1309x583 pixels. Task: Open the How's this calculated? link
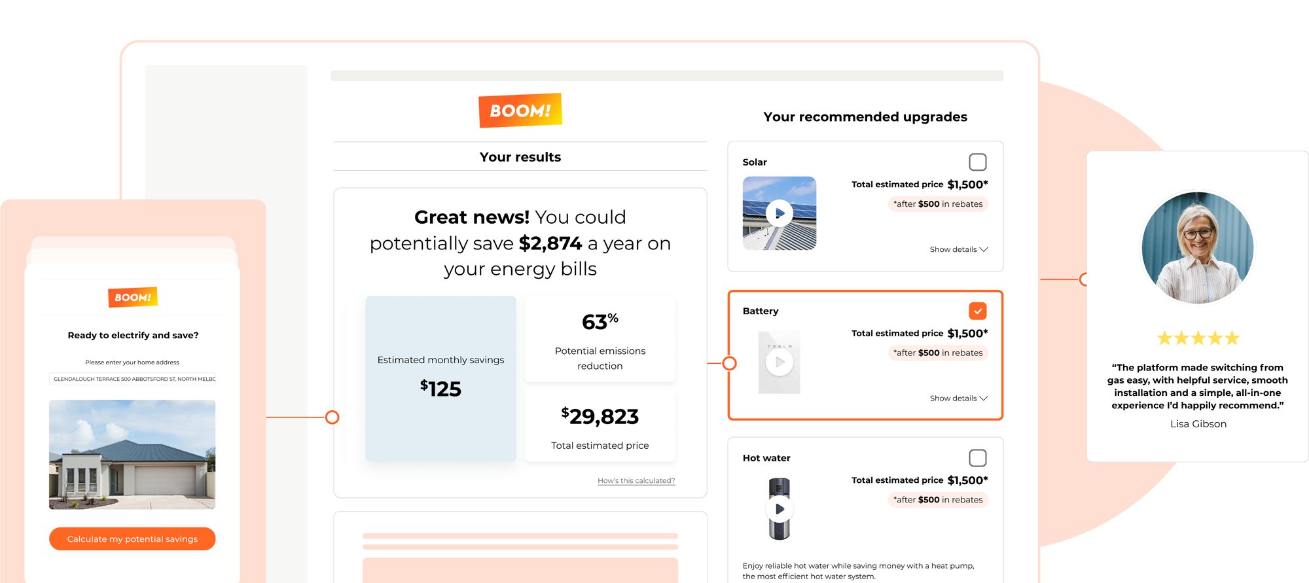coord(636,481)
